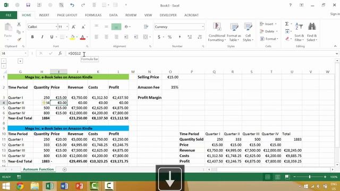Toggle underline formatting
The height and width of the screenshot is (191, 340).
pos(52,37)
